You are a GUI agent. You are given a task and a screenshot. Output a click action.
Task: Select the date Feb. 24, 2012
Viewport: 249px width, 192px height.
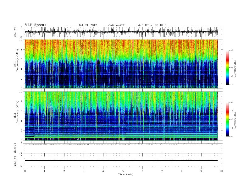pyautogui.click(x=88, y=25)
